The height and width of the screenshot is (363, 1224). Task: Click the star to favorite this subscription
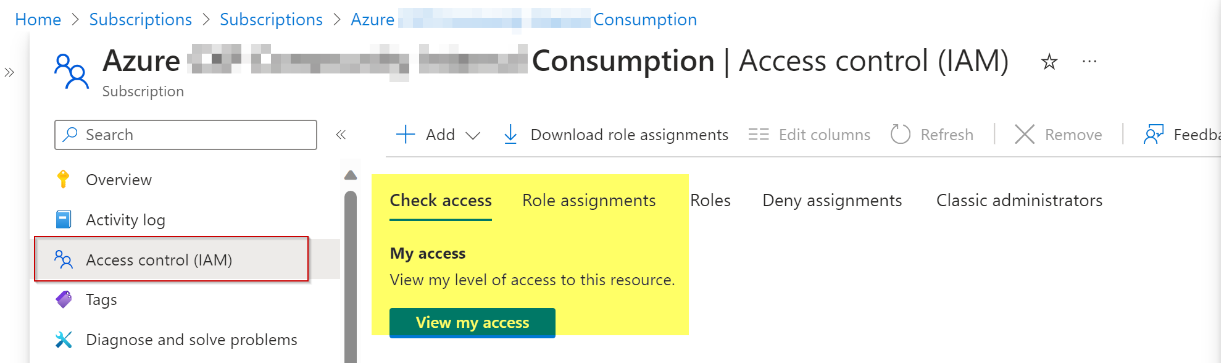[1049, 61]
